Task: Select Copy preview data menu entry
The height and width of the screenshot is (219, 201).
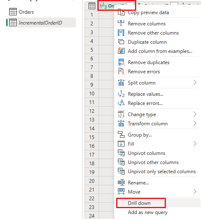Action: click(158, 12)
